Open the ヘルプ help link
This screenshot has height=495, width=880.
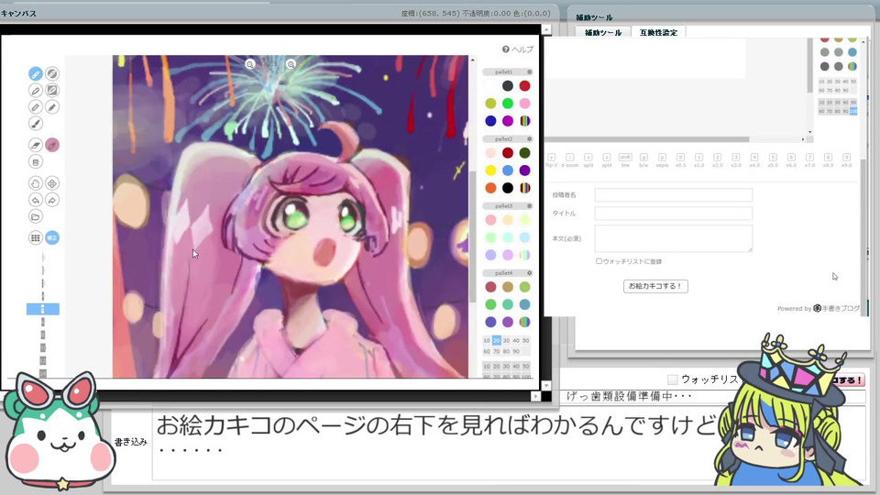(x=517, y=49)
